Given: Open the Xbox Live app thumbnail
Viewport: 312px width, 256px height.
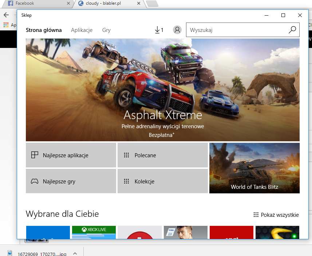Looking at the screenshot, I should coord(94,232).
